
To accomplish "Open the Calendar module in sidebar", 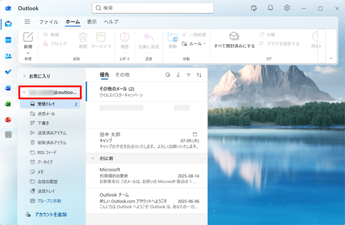I will [x=9, y=40].
